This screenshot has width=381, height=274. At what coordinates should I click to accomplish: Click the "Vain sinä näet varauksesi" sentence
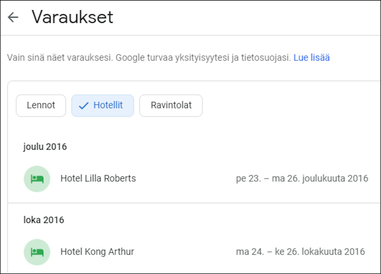coord(60,58)
